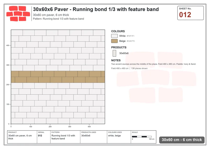The width and height of the screenshot is (210, 149).
Task: Click note 'Two accent courses across the middle'
Action: pos(154,64)
